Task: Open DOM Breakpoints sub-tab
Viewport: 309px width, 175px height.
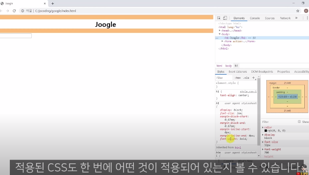Action: coord(262,71)
